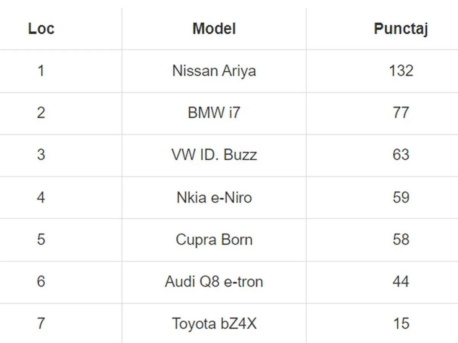Click the Punctaj column header
458x343 pixels.
(401, 29)
